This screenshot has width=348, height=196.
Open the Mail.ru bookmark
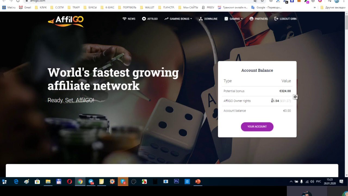[9, 7]
